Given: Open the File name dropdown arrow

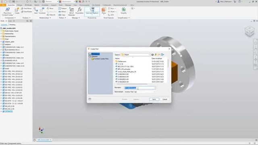Looking at the screenshot, I should pos(154,88).
